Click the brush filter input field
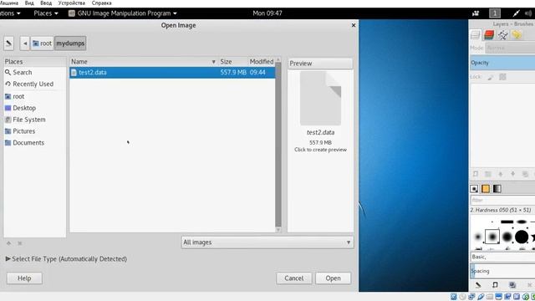The image size is (535, 301). coord(502,201)
